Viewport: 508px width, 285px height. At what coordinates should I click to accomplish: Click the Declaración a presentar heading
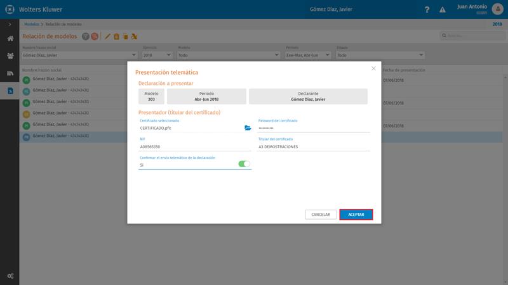pos(166,84)
